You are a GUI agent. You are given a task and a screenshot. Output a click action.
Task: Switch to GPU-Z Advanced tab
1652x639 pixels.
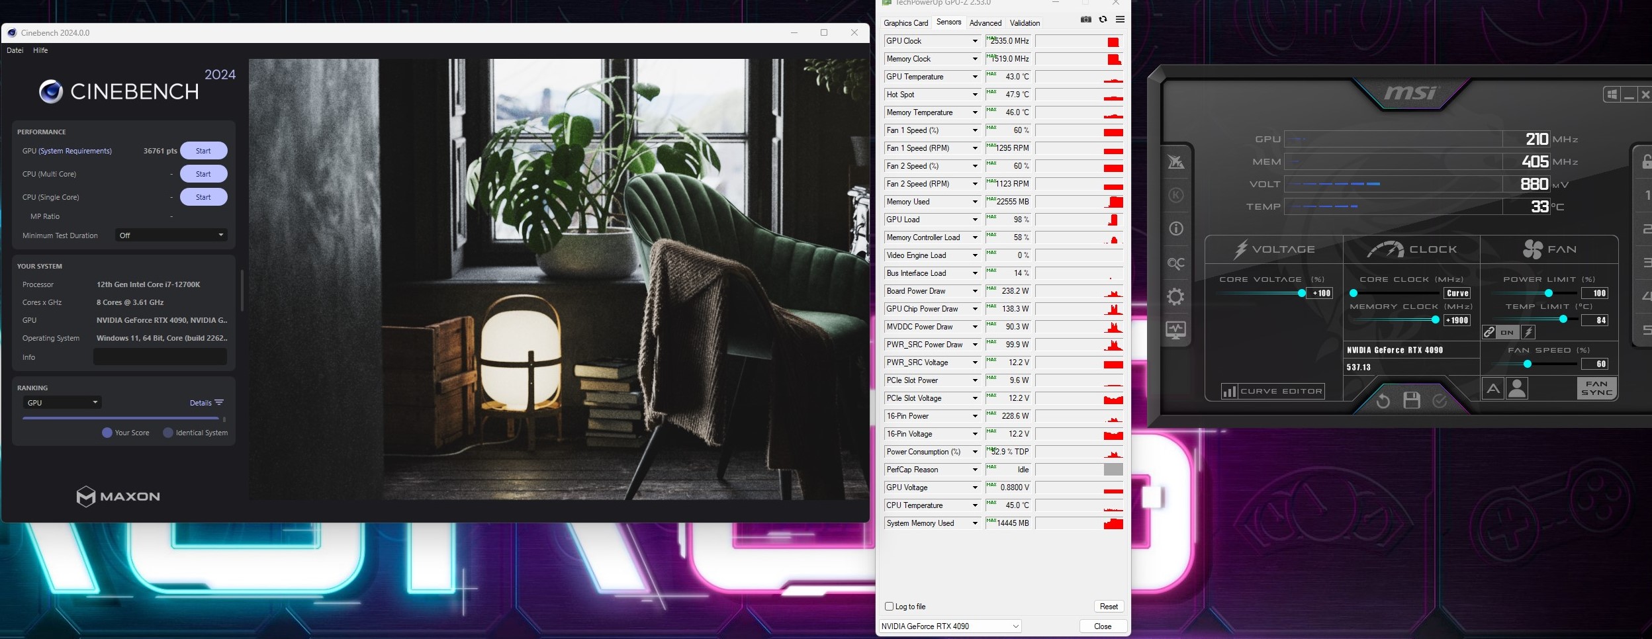tap(985, 23)
